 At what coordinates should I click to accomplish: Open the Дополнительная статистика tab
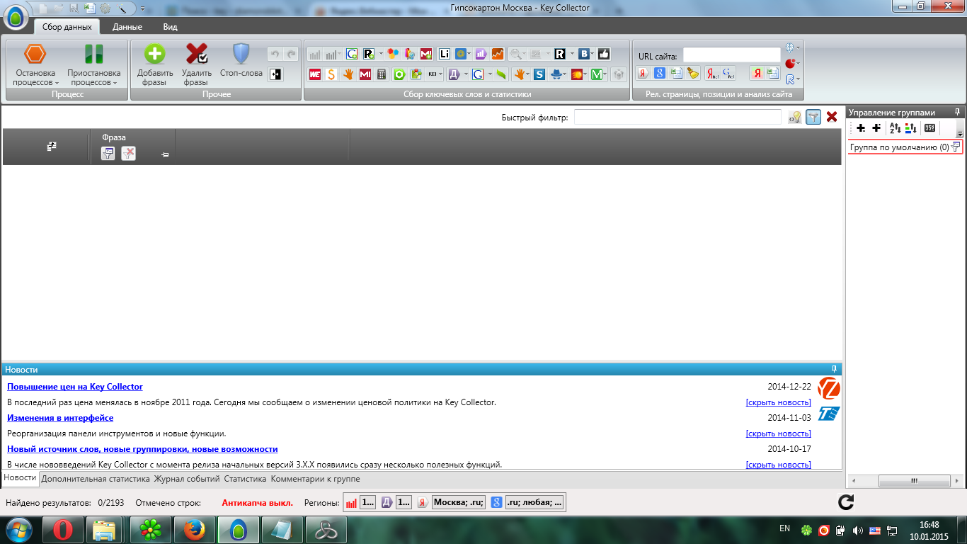pyautogui.click(x=96, y=479)
